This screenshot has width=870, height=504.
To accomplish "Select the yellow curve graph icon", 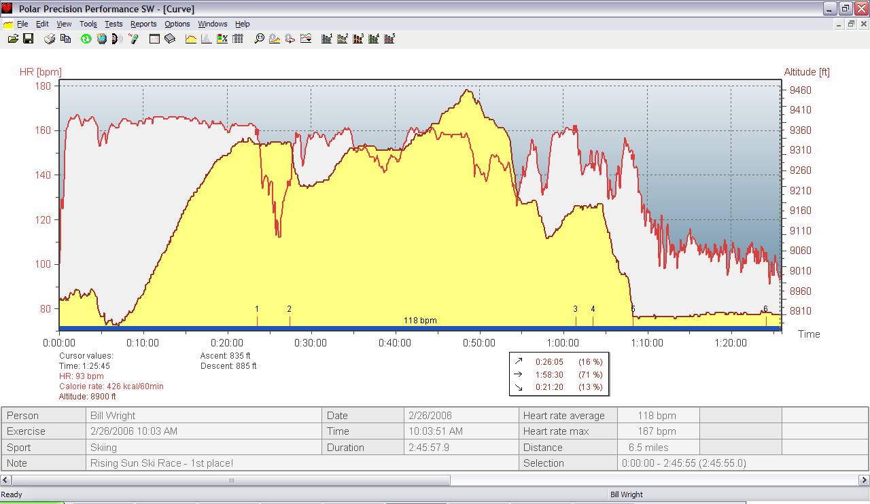I will [x=191, y=39].
